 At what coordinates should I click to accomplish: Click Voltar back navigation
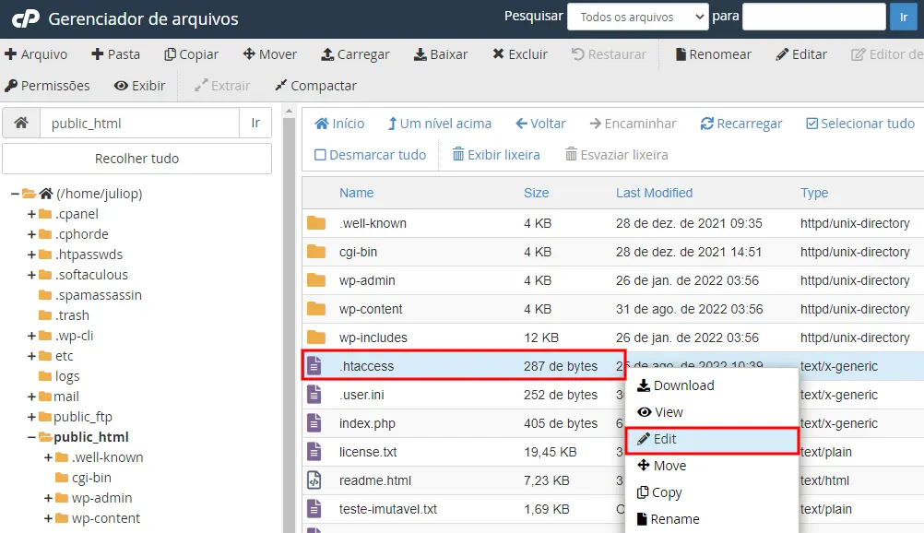[540, 124]
